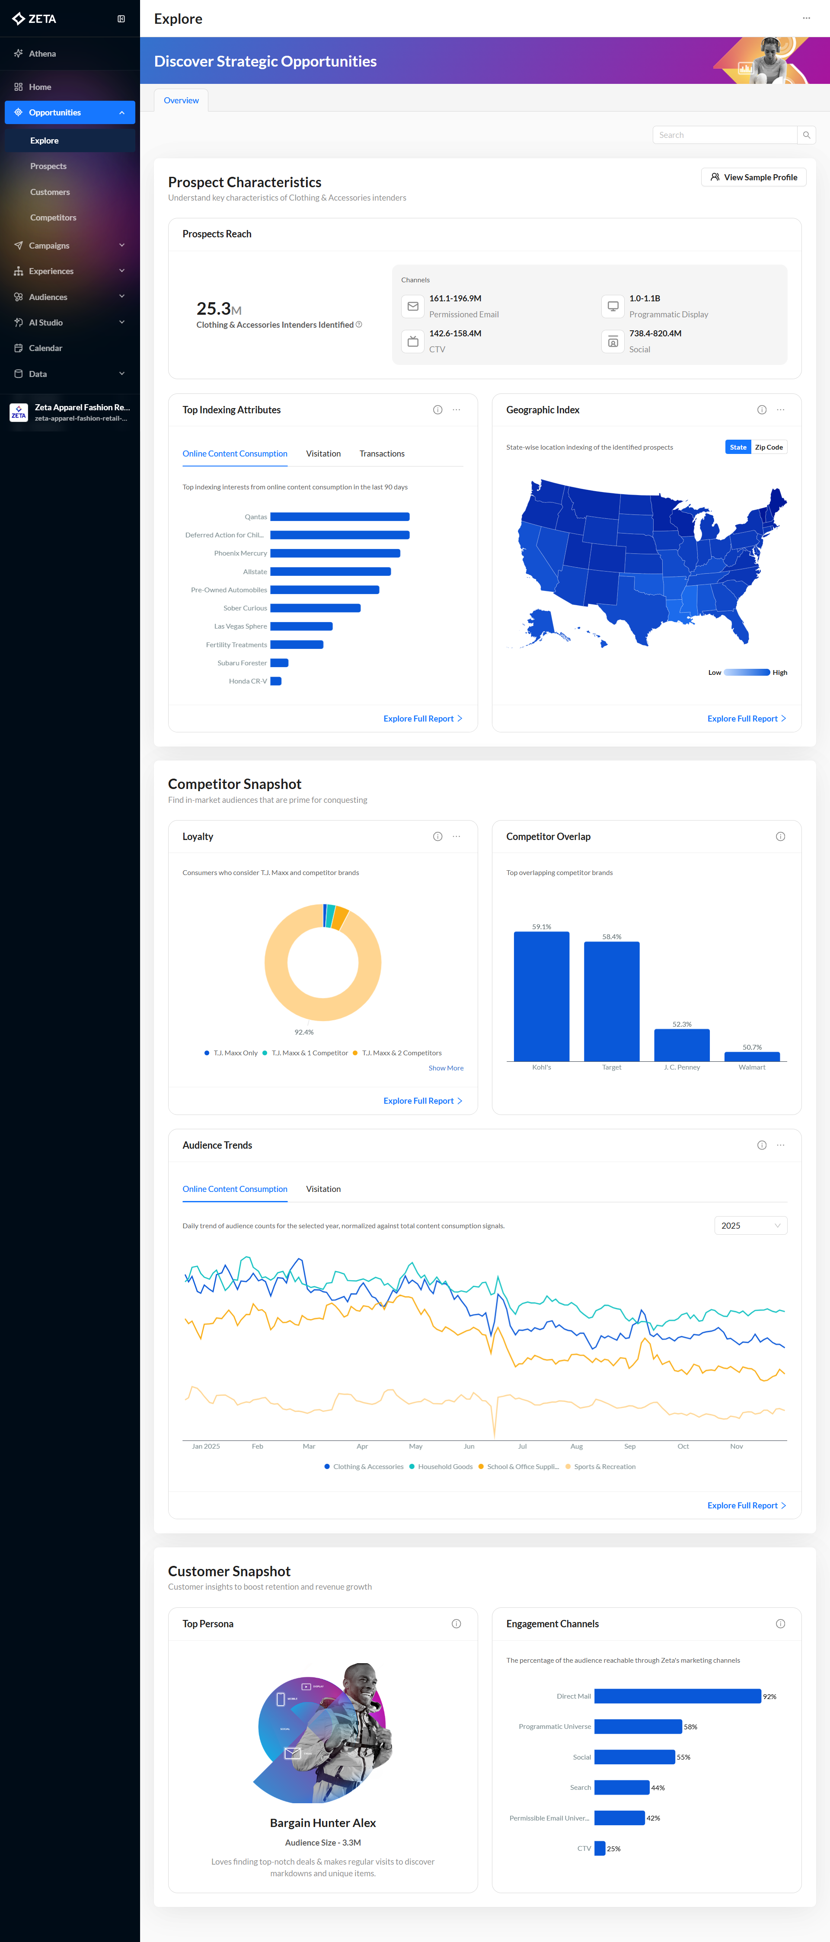Open the 2025 year dropdown

(750, 1225)
